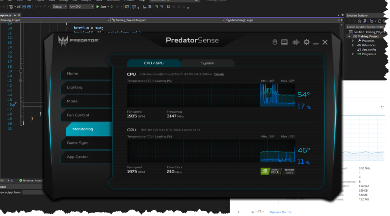Expand the References node in Solution Explorer
This screenshot has width=390, height=216.
pyautogui.click(x=353, y=45)
